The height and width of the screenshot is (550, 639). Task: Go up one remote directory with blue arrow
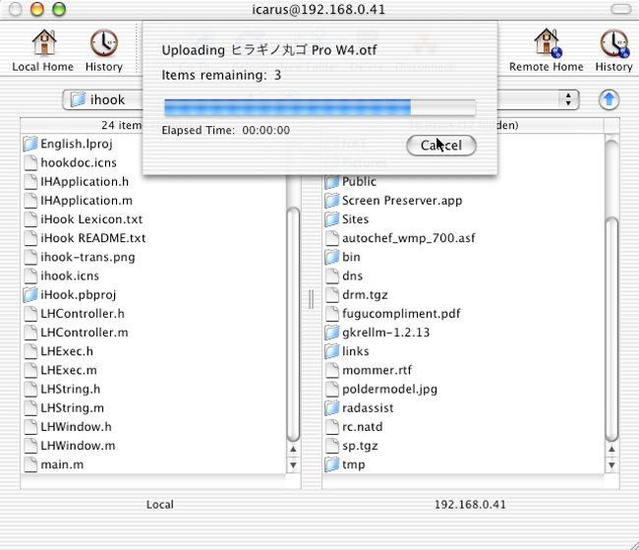[609, 99]
